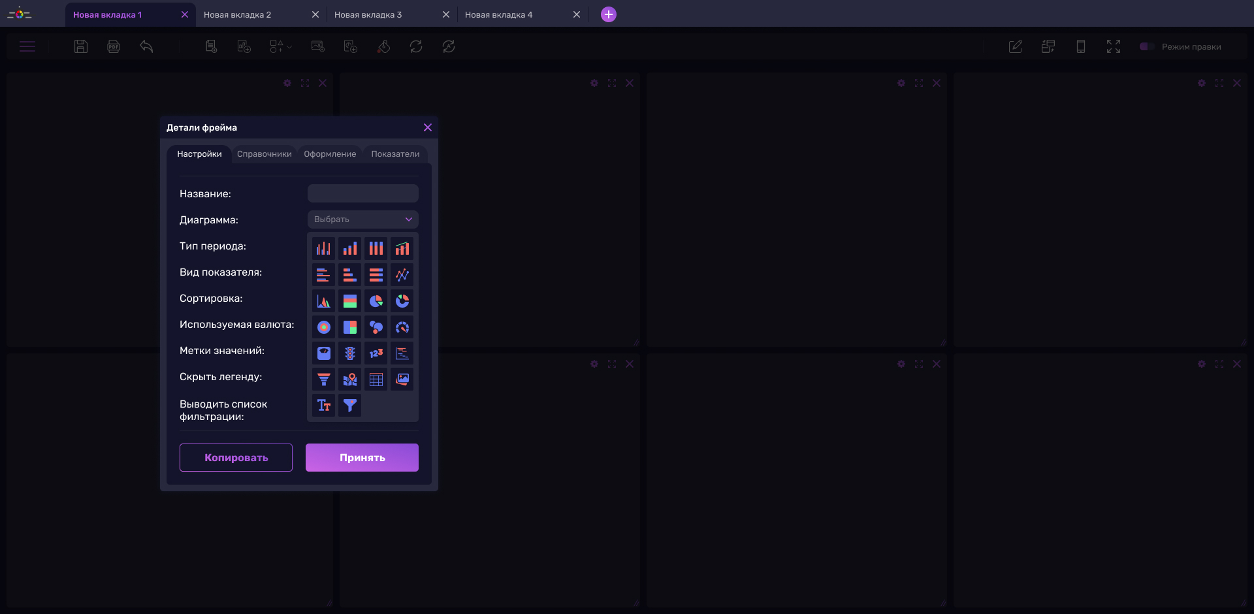The image size is (1254, 614).
Task: Choose the weighing scale indicator icon
Action: (324, 353)
